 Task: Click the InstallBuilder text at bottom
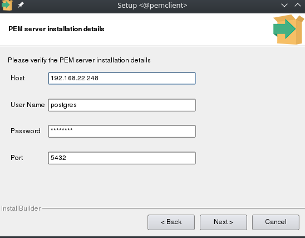click(x=21, y=208)
